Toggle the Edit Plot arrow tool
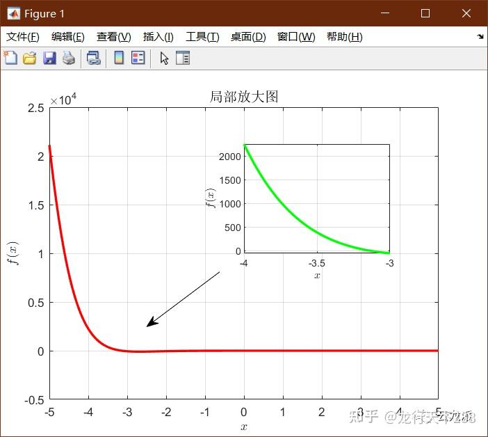The height and width of the screenshot is (437, 488). [x=164, y=58]
